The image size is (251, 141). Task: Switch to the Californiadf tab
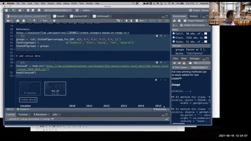coord(102,16)
